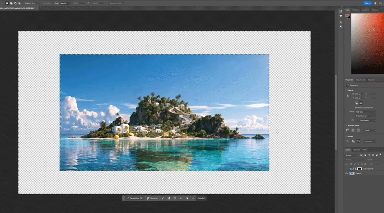The image size is (384, 213).
Task: Switch to the Libraries tab
Action: click(371, 80)
